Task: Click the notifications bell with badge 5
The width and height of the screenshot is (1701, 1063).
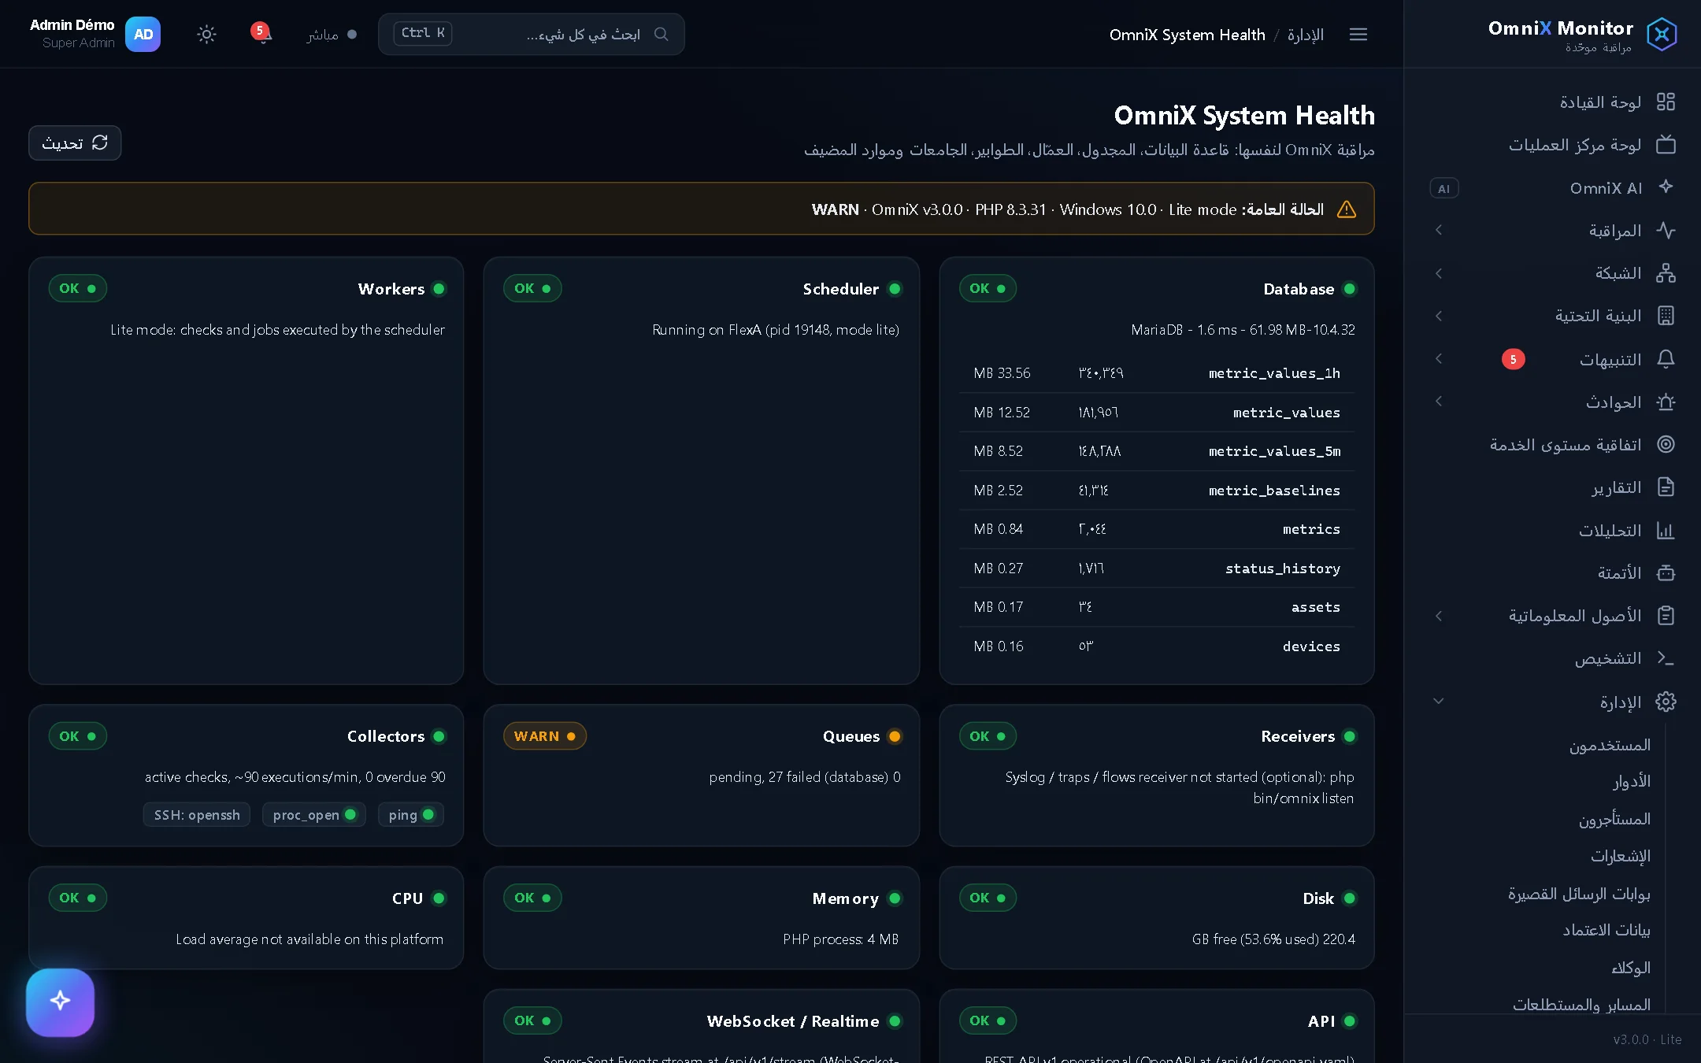Action: click(x=262, y=34)
